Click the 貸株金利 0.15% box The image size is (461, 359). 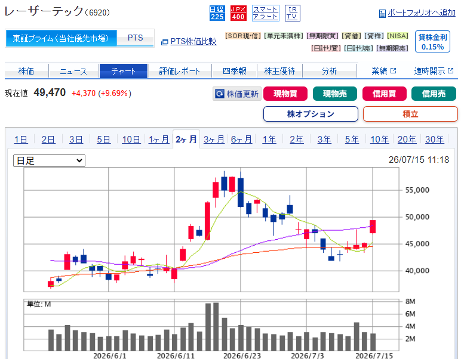tap(432, 42)
